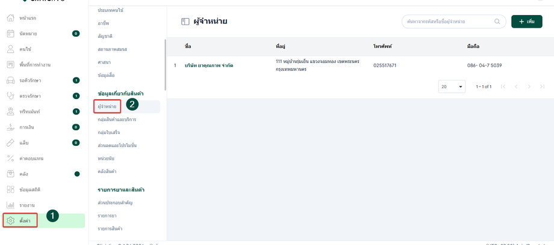Click the person icon beside คนไข้
The width and height of the screenshot is (554, 245).
pos(11,49)
